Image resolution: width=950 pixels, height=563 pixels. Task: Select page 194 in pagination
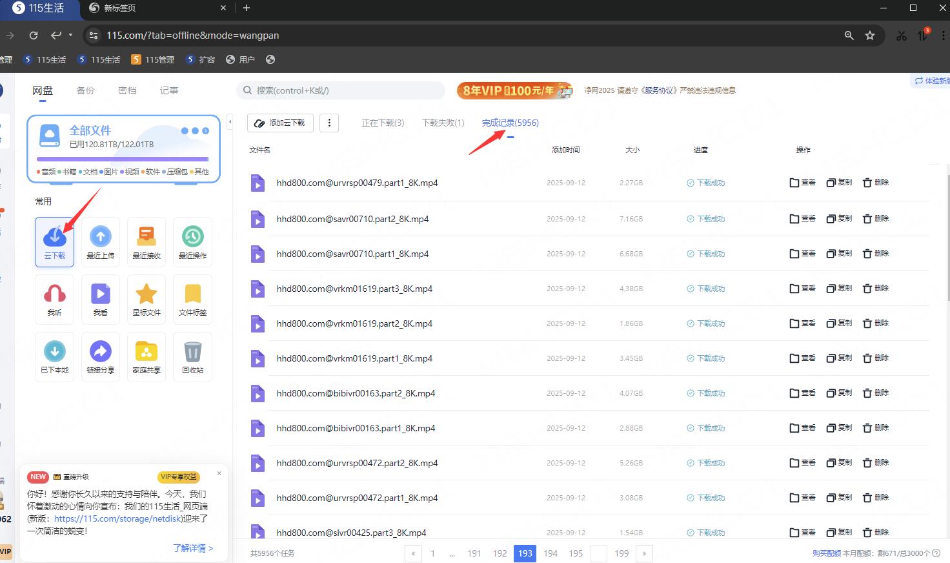[x=551, y=553]
